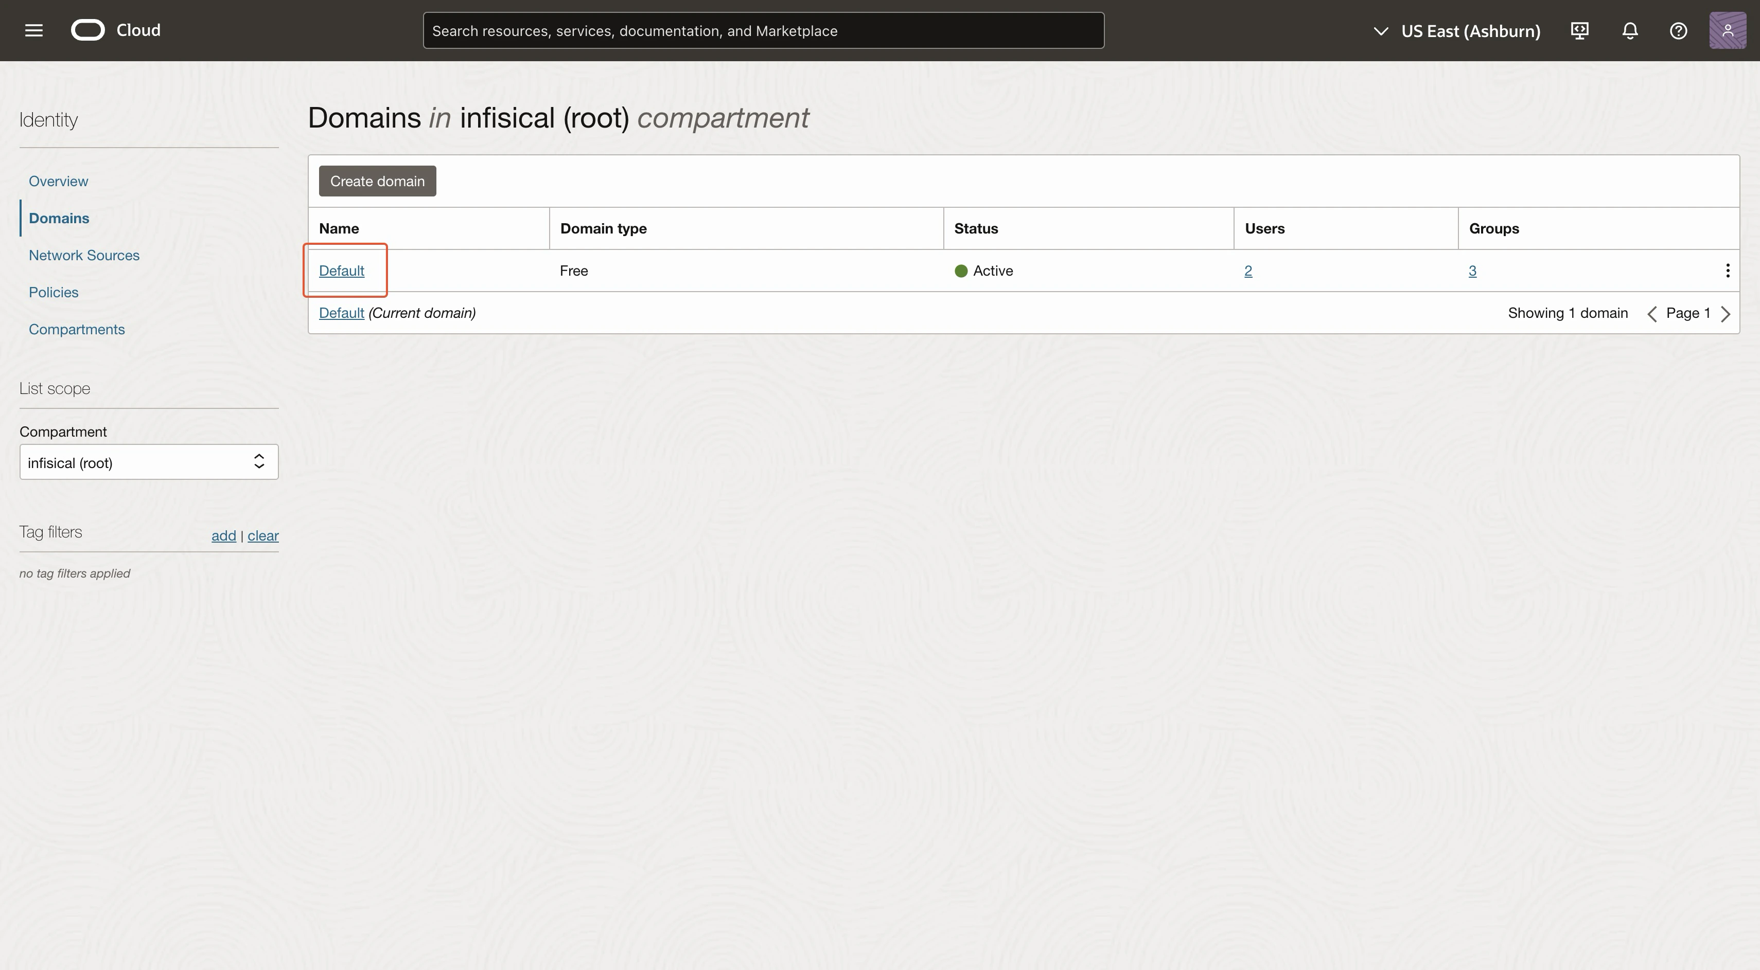Select Domains in the Identity sidebar
This screenshot has height=970, width=1760.
coord(59,219)
